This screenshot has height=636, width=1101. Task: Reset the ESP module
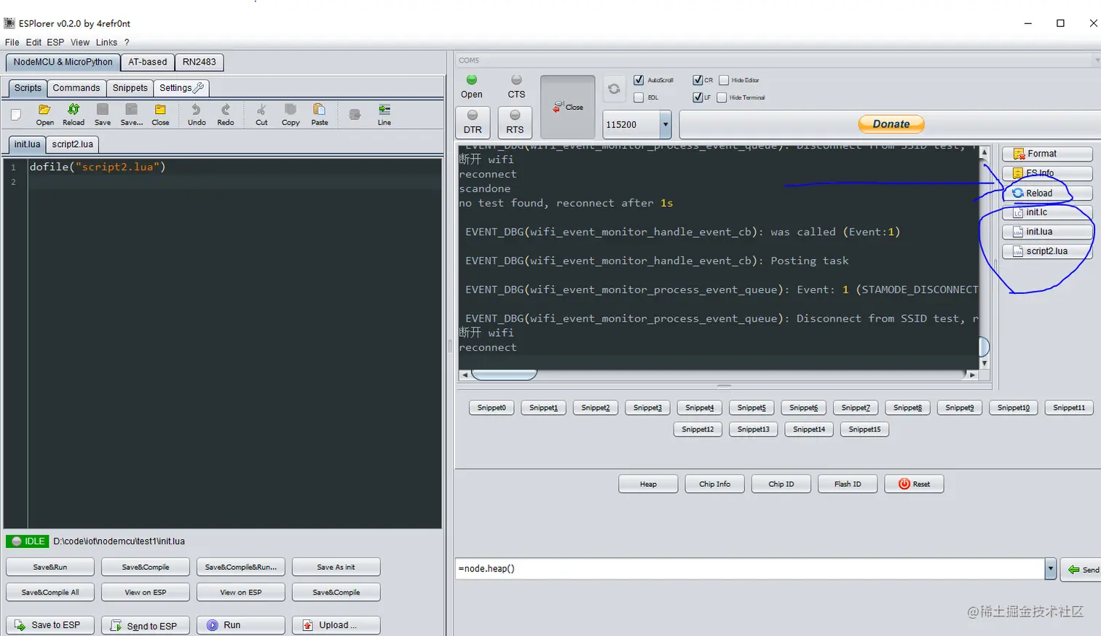[914, 484]
